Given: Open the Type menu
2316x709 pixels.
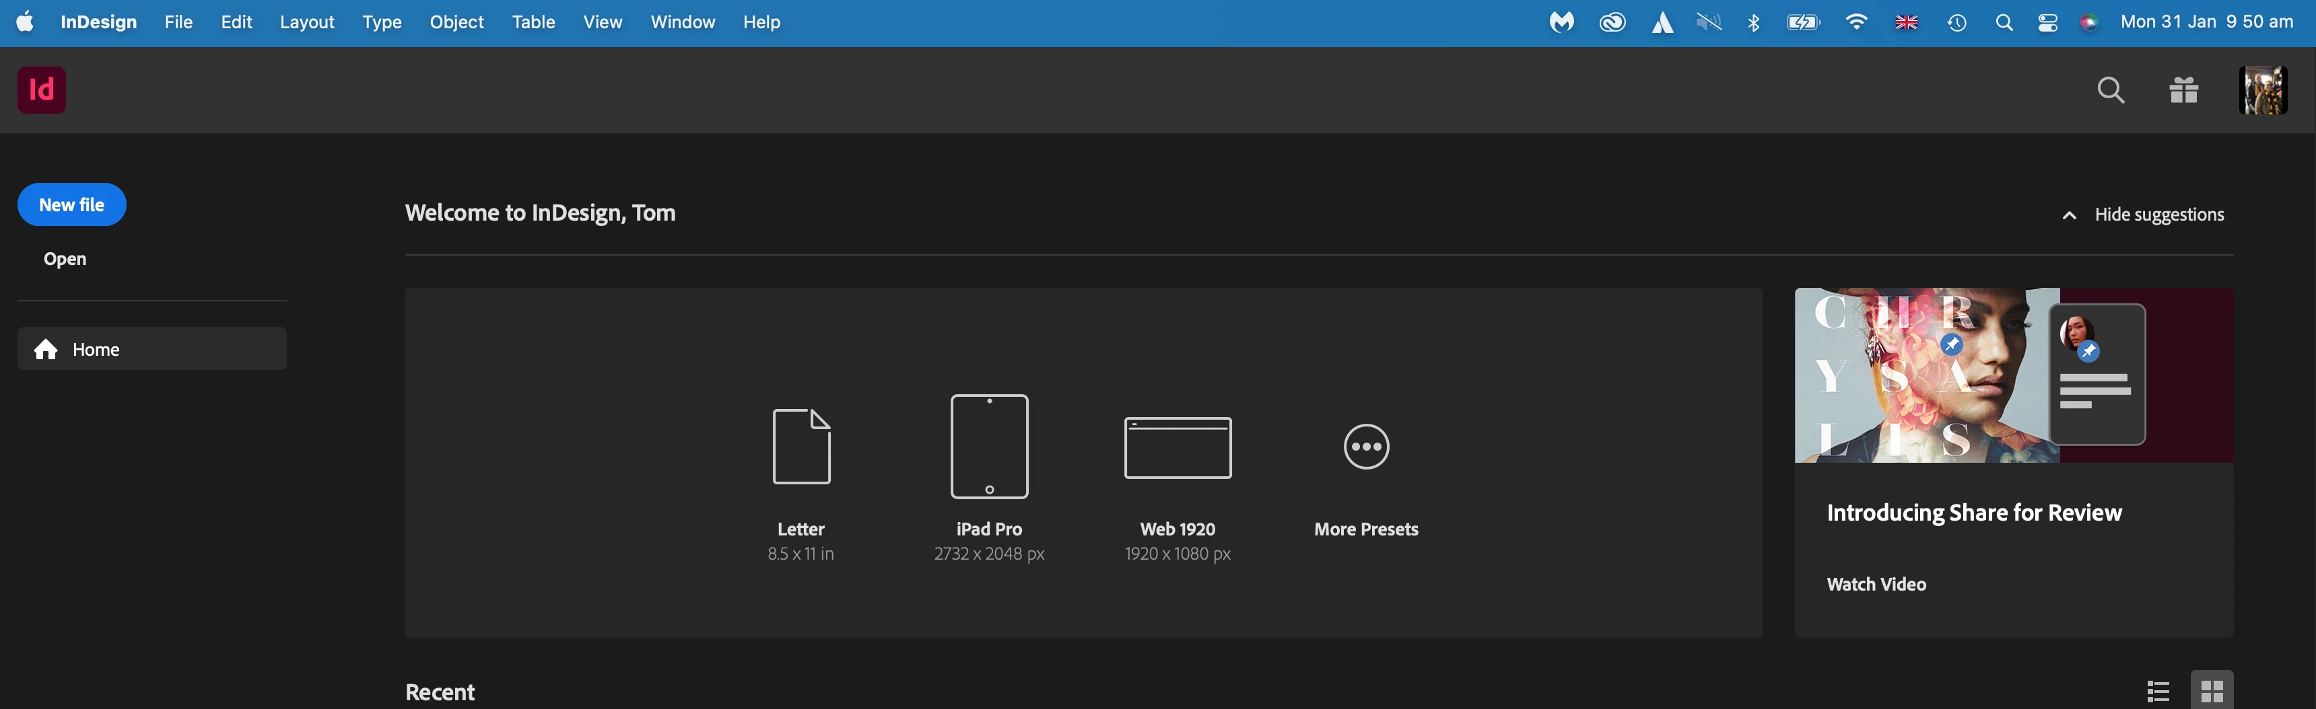Looking at the screenshot, I should [x=381, y=22].
